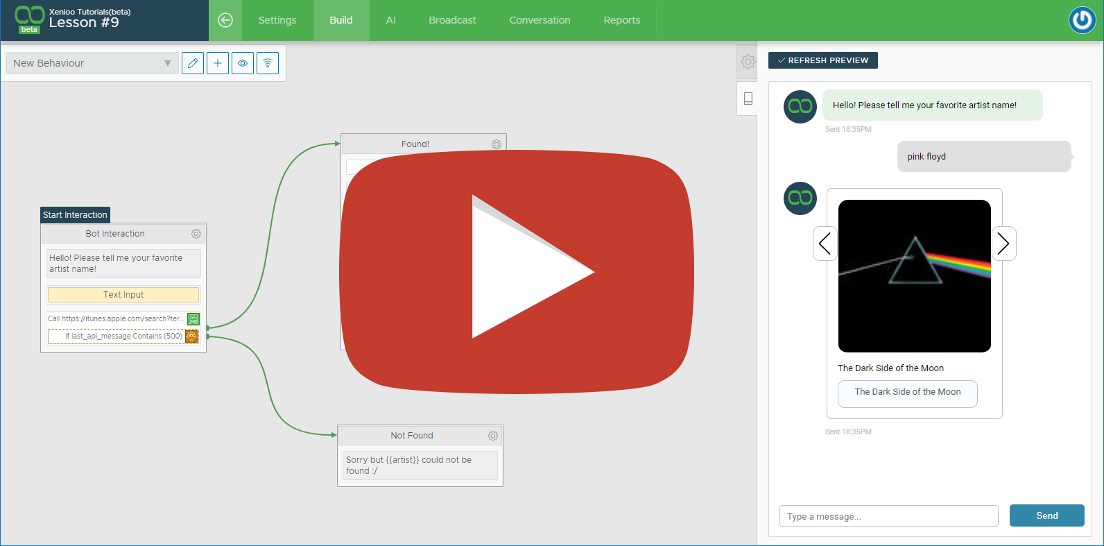The height and width of the screenshot is (546, 1104).
Task: Click The Dark Side of the Moon button
Action: click(908, 393)
